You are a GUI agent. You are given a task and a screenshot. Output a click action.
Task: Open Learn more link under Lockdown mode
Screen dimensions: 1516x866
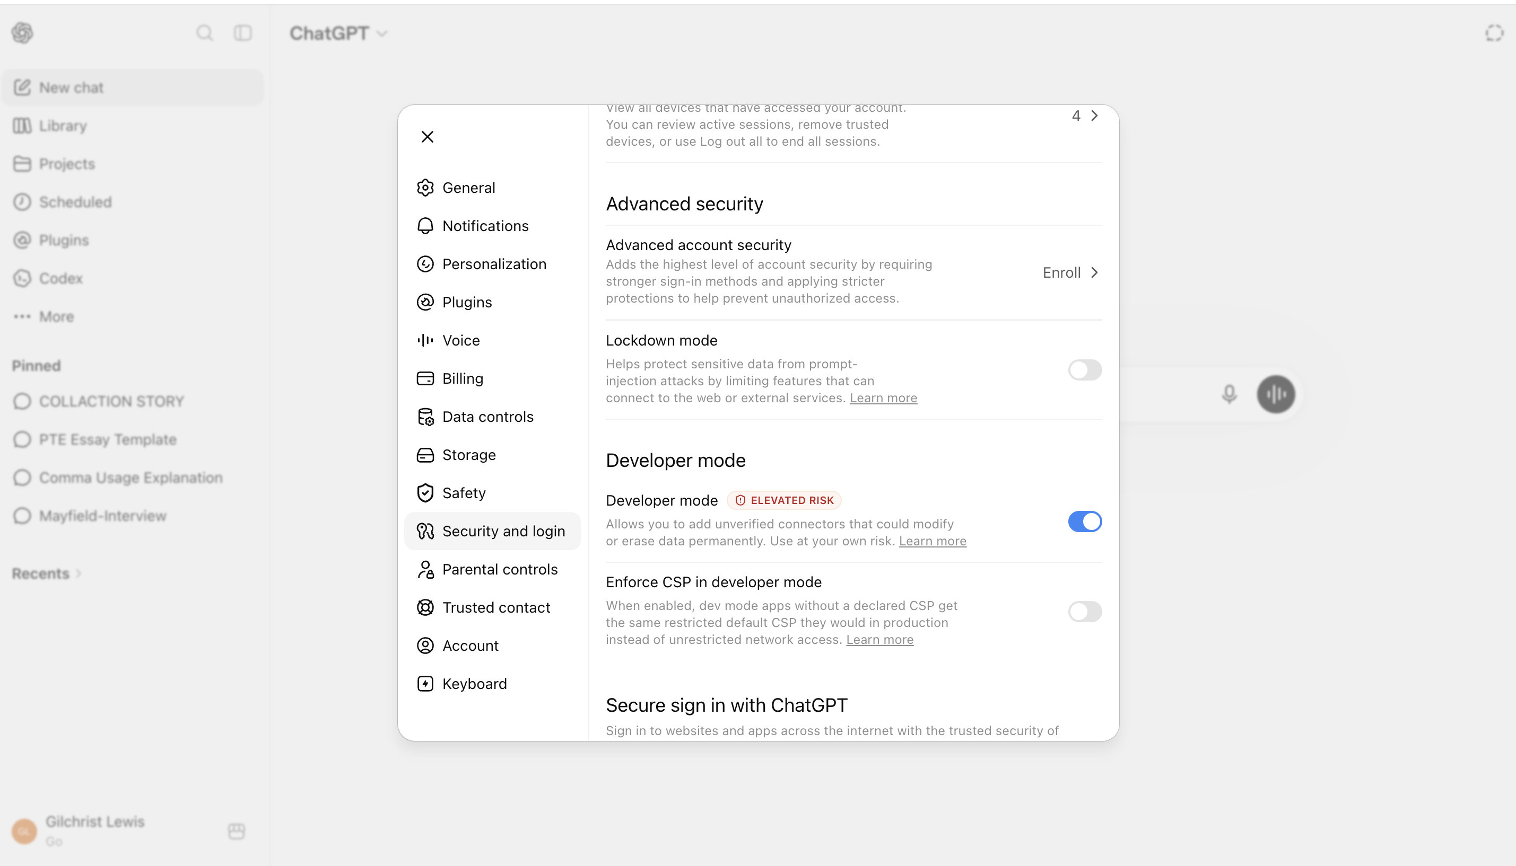click(x=883, y=398)
